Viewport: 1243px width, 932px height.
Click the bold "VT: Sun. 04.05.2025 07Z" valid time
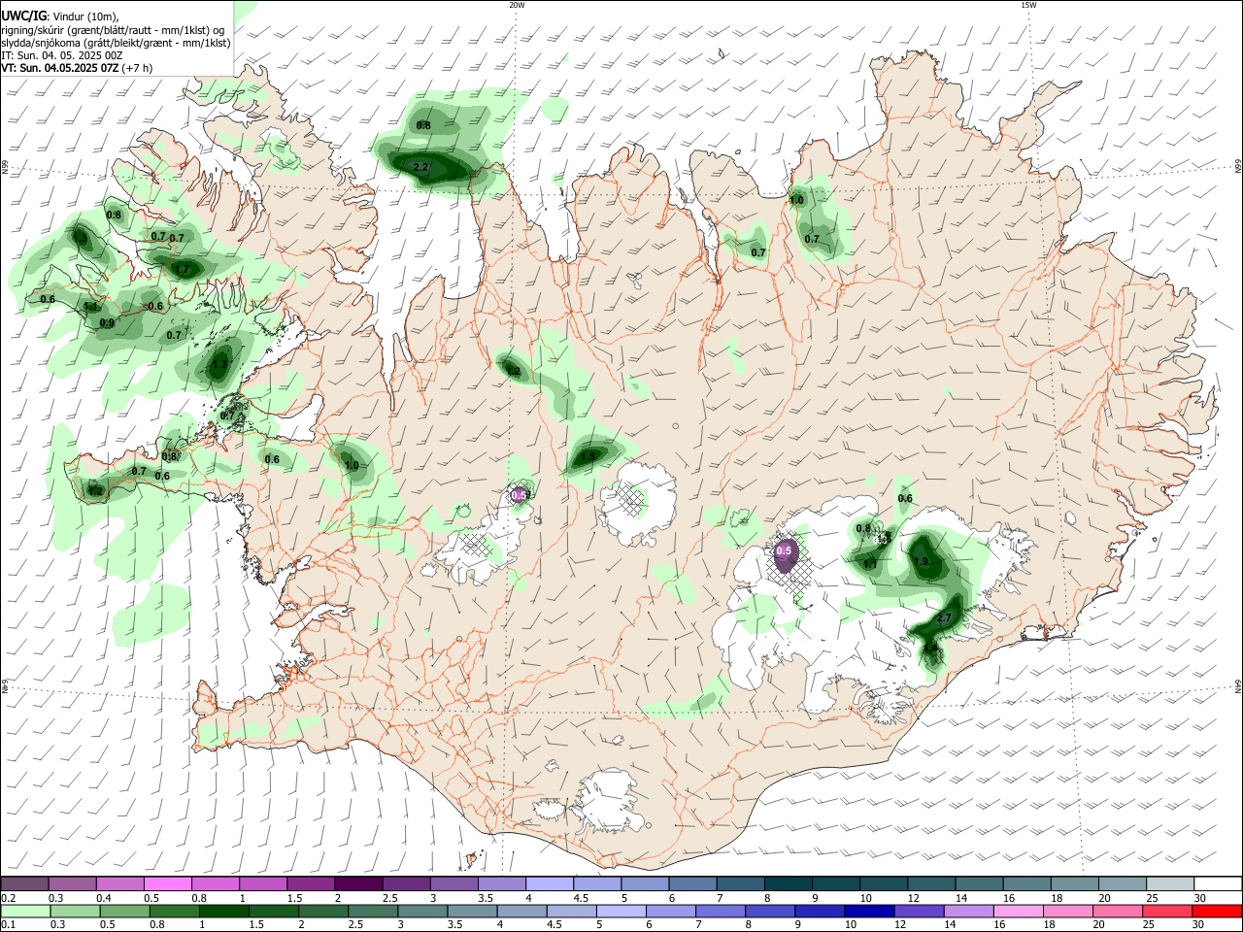(x=60, y=68)
